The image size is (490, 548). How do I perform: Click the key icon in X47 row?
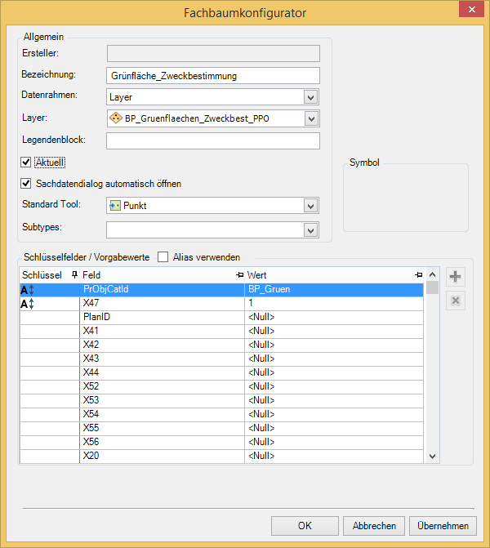(28, 303)
